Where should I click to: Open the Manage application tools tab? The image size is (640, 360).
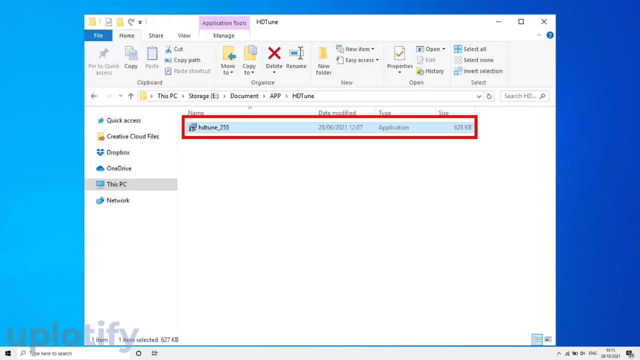pos(224,35)
